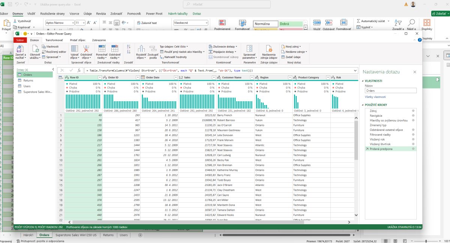
Task: Select the Returns query in list
Action: [x=28, y=80]
